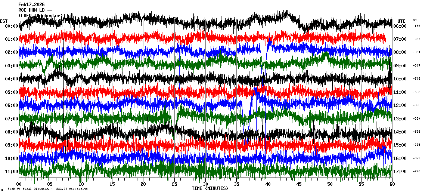
Task: Click the 00 minute axis tick label
Action: coord(19,184)
